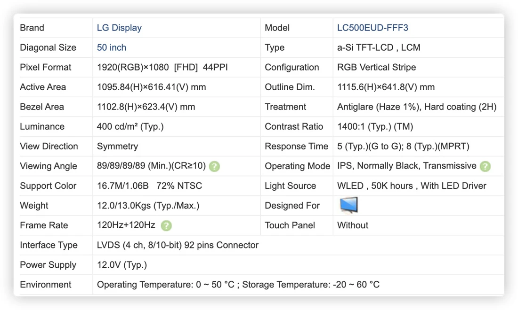This screenshot has height=310, width=518.
Task: Click the Touch Panel value Without
Action: pyautogui.click(x=353, y=225)
